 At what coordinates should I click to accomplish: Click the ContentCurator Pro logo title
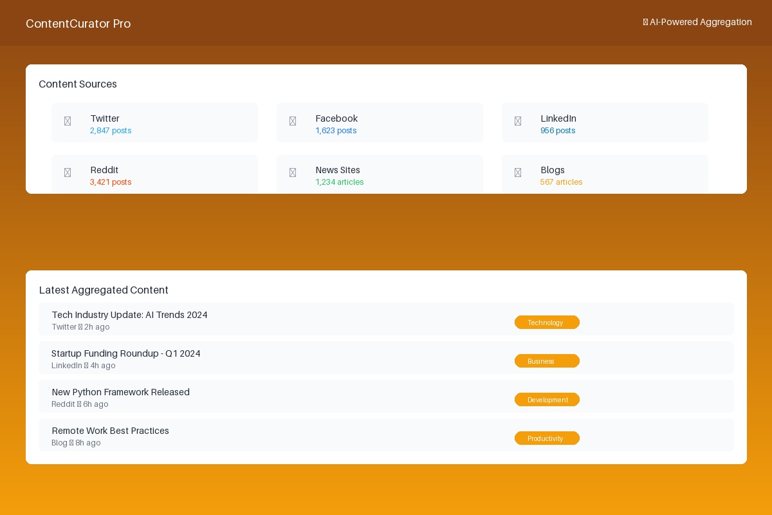pos(78,24)
